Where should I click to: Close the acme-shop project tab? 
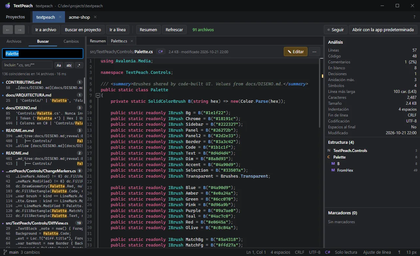95,17
